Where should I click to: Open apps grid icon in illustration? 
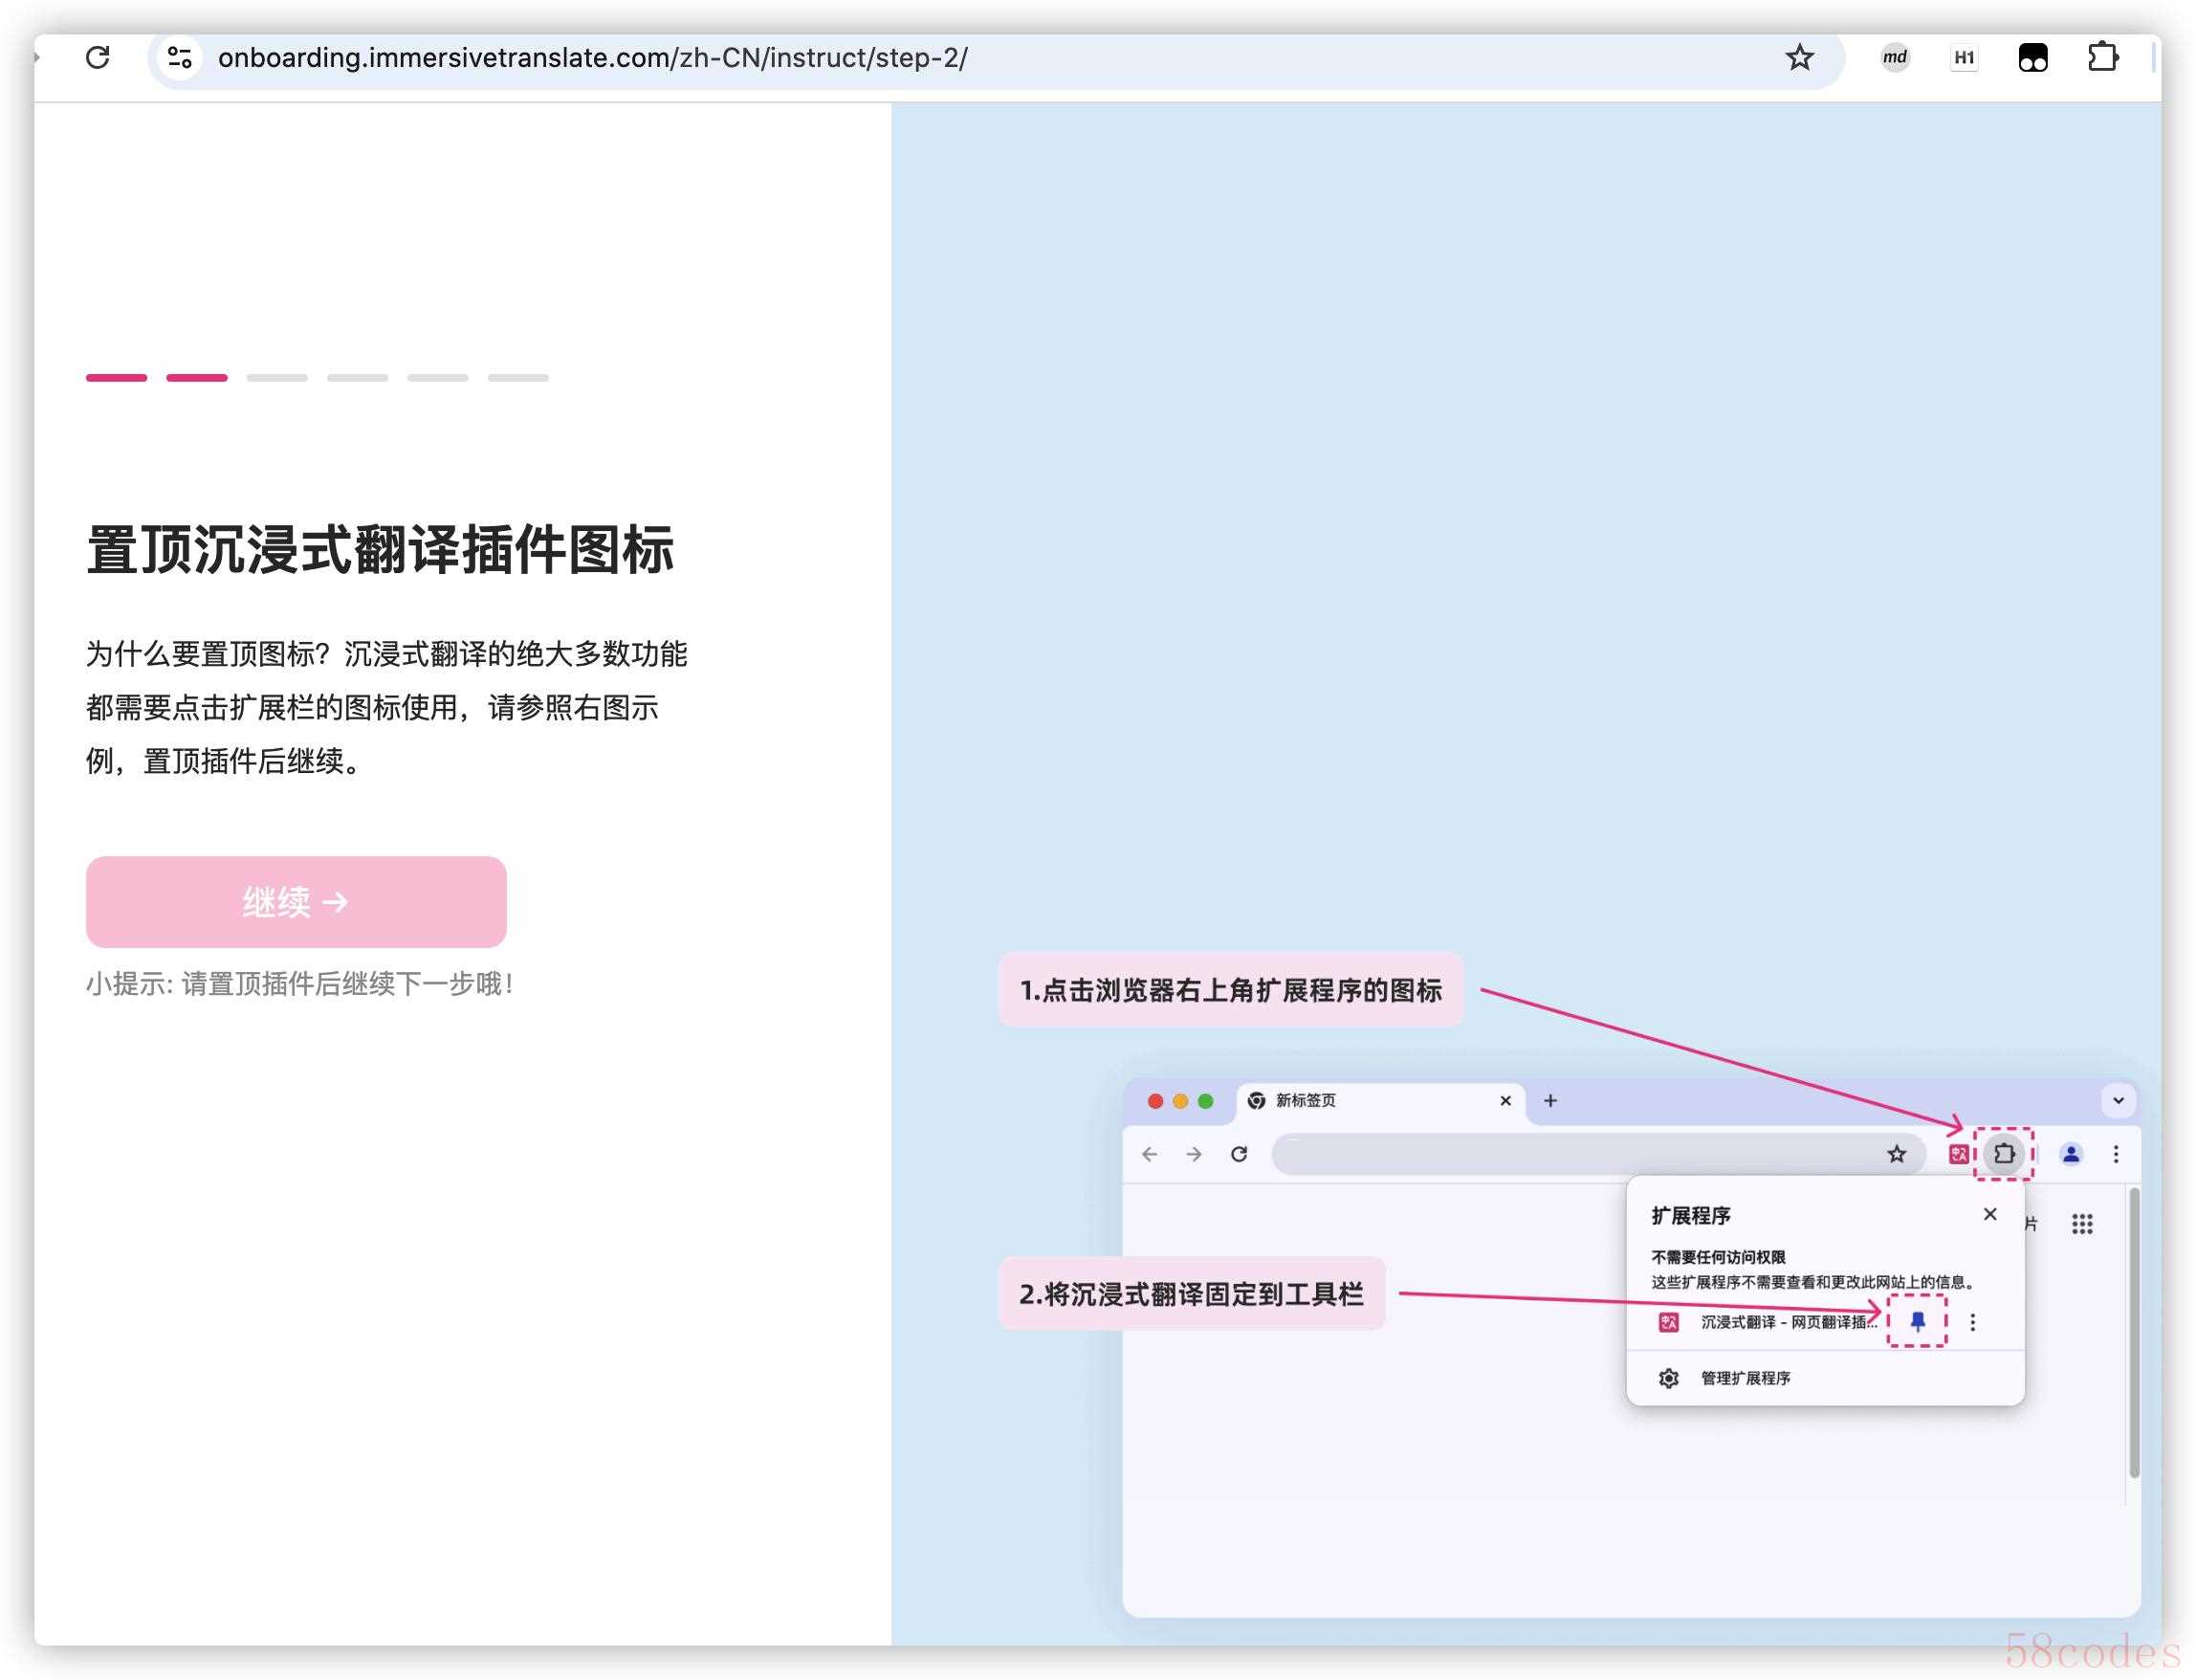2081,1224
